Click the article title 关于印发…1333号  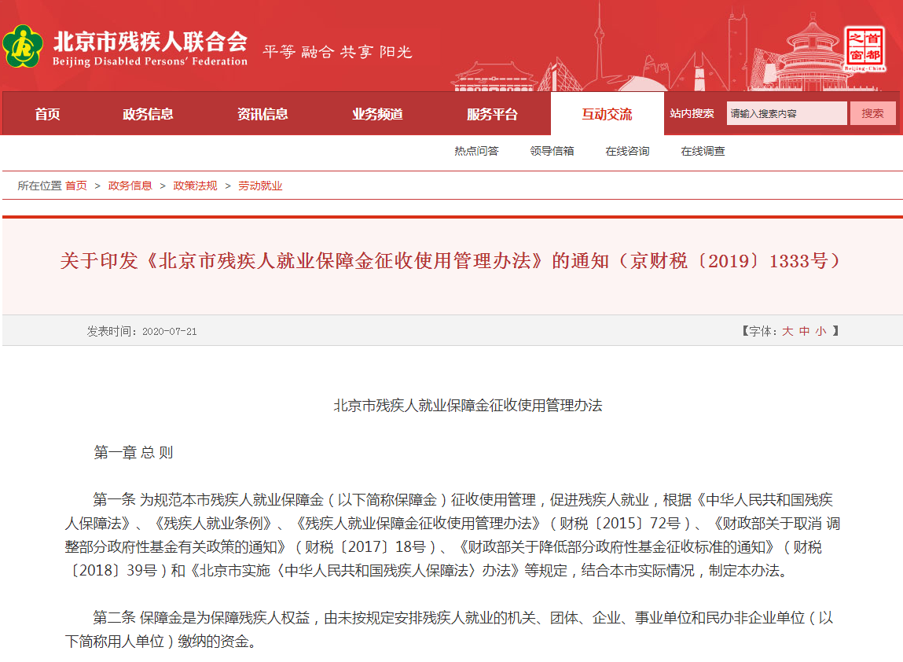(451, 261)
